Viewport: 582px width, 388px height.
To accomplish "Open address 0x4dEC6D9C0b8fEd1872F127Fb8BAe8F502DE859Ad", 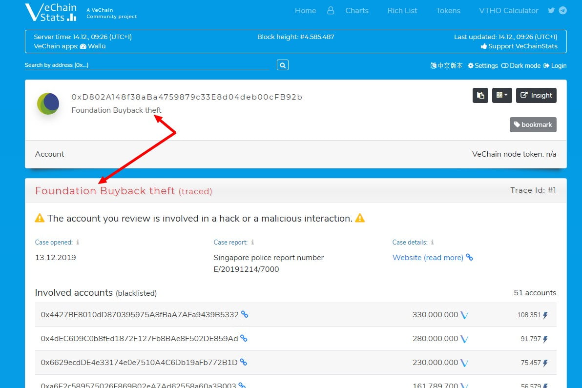I will click(139, 338).
